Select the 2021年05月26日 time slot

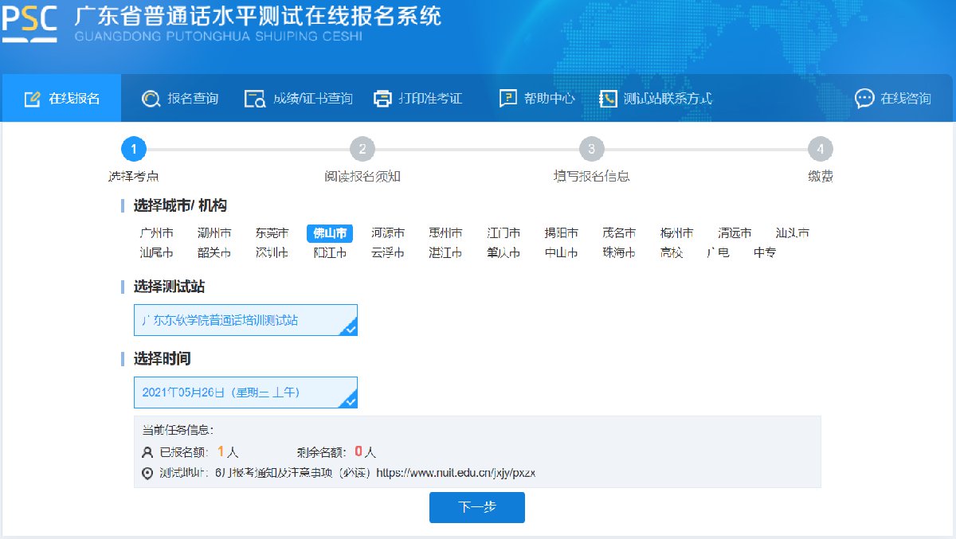tap(245, 393)
